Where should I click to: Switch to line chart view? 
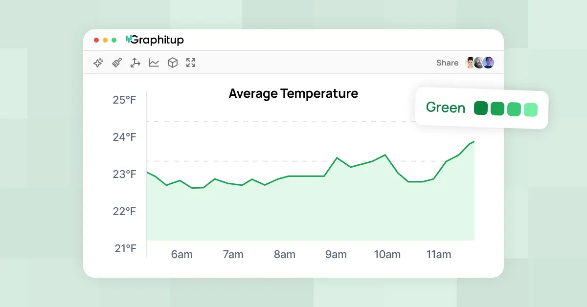tap(154, 63)
